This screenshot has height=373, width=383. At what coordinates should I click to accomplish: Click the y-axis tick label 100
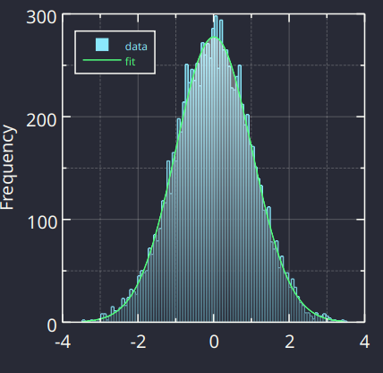[42, 222]
